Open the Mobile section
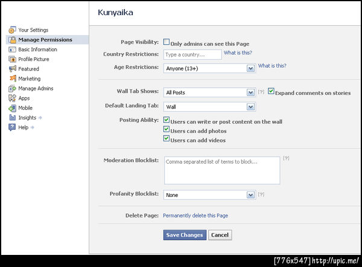This screenshot has width=362, height=267. click(x=25, y=108)
